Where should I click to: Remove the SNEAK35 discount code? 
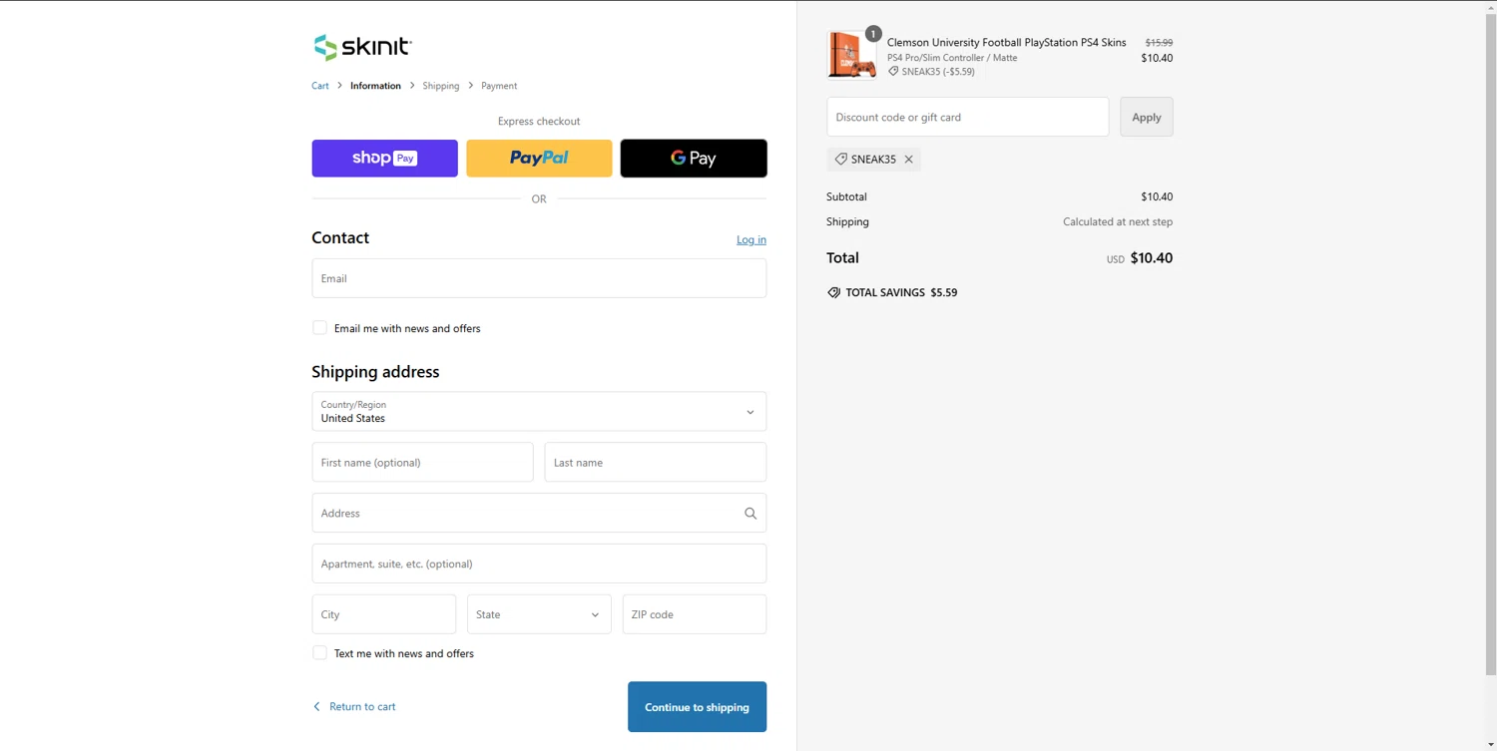click(909, 160)
